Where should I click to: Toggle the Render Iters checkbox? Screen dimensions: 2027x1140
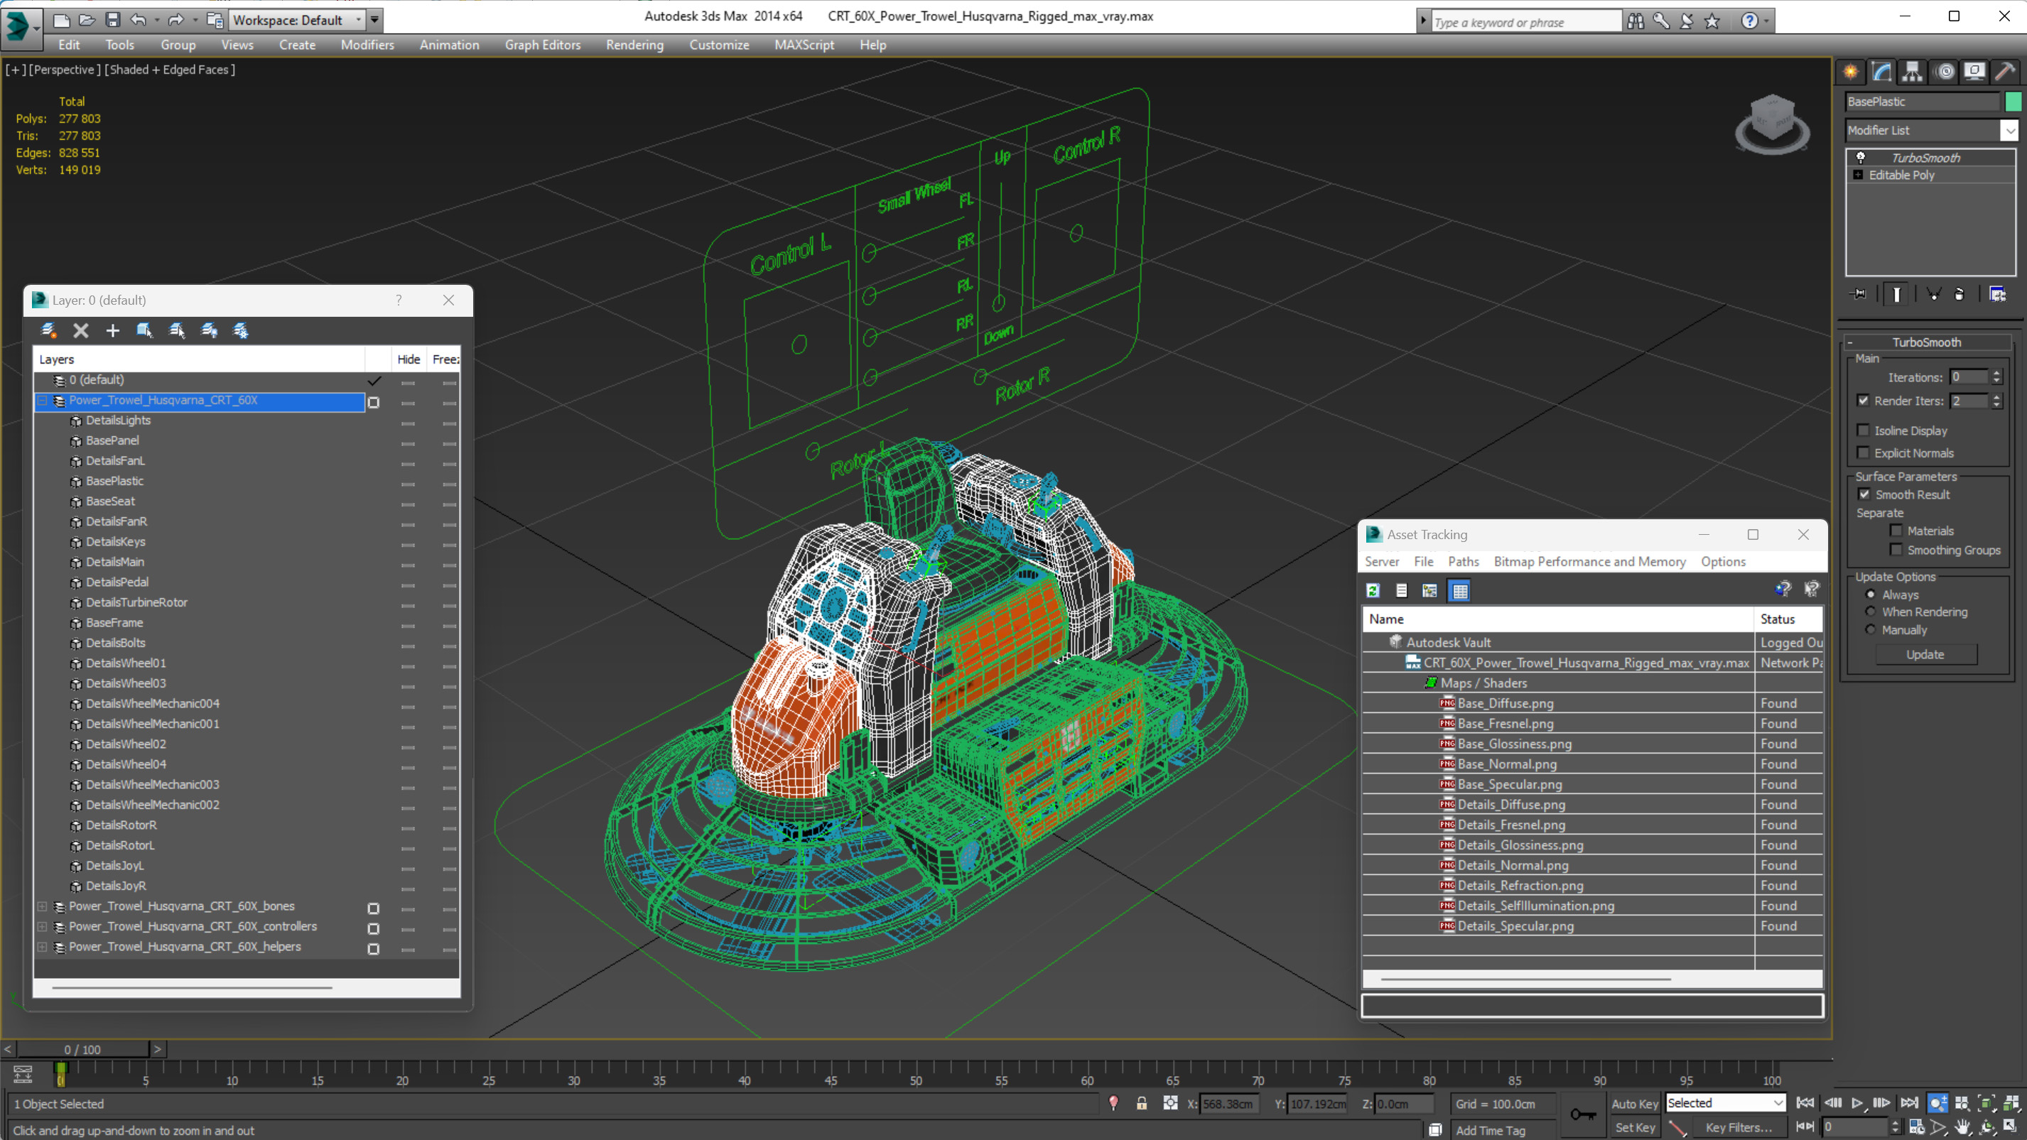[1864, 401]
